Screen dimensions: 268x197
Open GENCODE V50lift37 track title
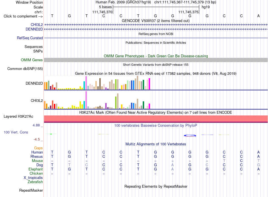[x=156, y=21]
